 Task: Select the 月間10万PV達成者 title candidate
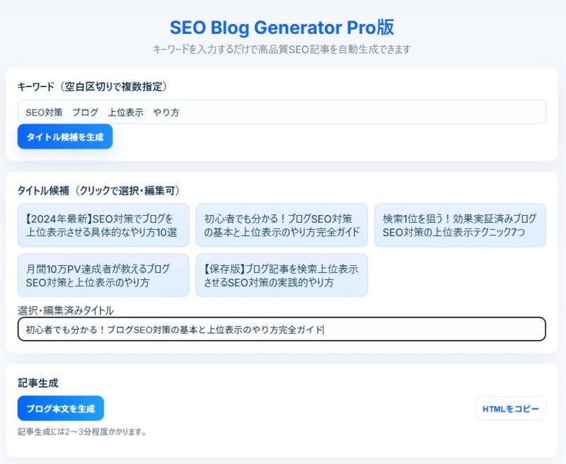click(103, 275)
